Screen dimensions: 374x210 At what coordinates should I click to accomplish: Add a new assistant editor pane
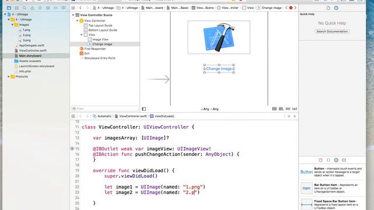289,116
